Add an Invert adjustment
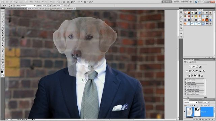The height and width of the screenshot is (121, 216). [189, 76]
